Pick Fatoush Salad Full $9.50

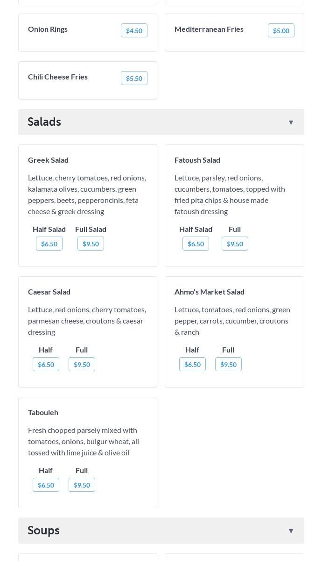click(x=235, y=244)
